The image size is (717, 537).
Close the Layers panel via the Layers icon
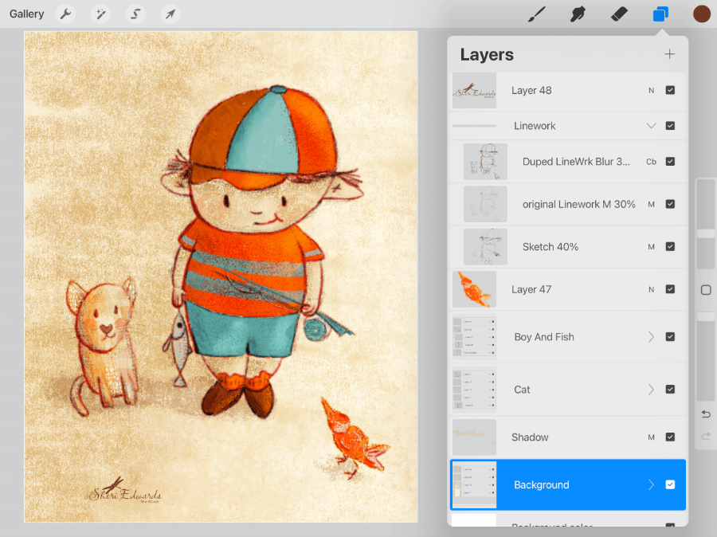tap(660, 14)
